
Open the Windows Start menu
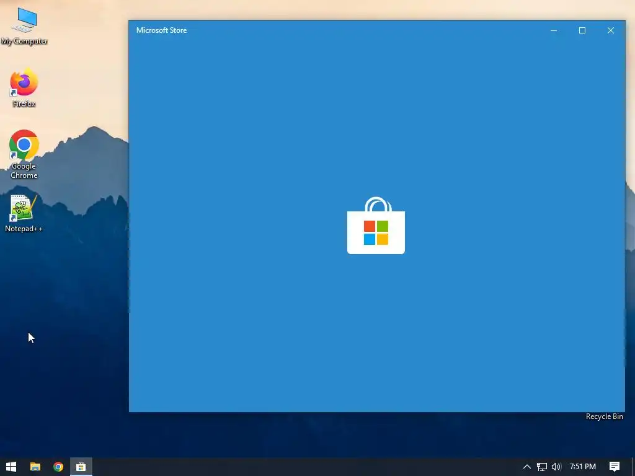tap(11, 467)
